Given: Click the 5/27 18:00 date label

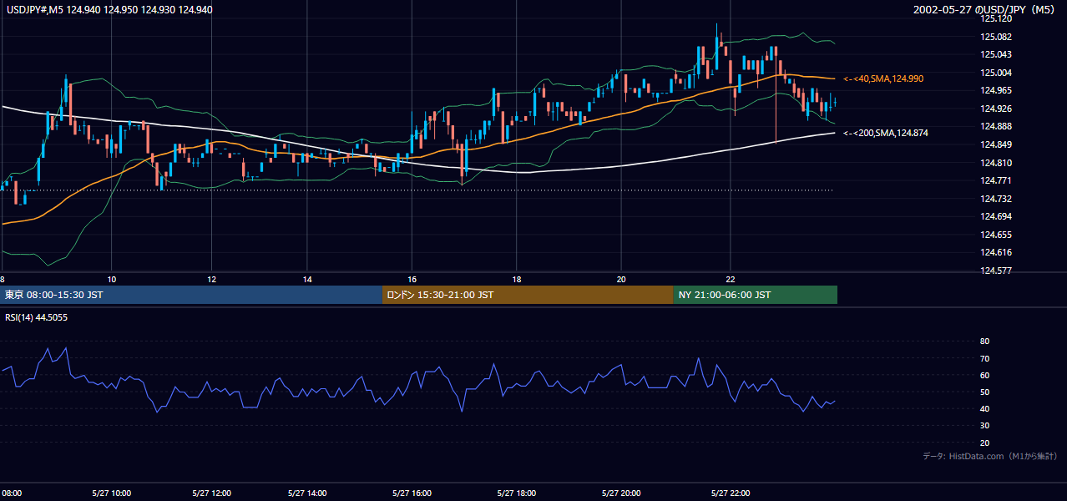Looking at the screenshot, I should click(x=516, y=493).
